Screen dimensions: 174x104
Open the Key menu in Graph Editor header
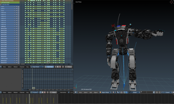point(27,92)
